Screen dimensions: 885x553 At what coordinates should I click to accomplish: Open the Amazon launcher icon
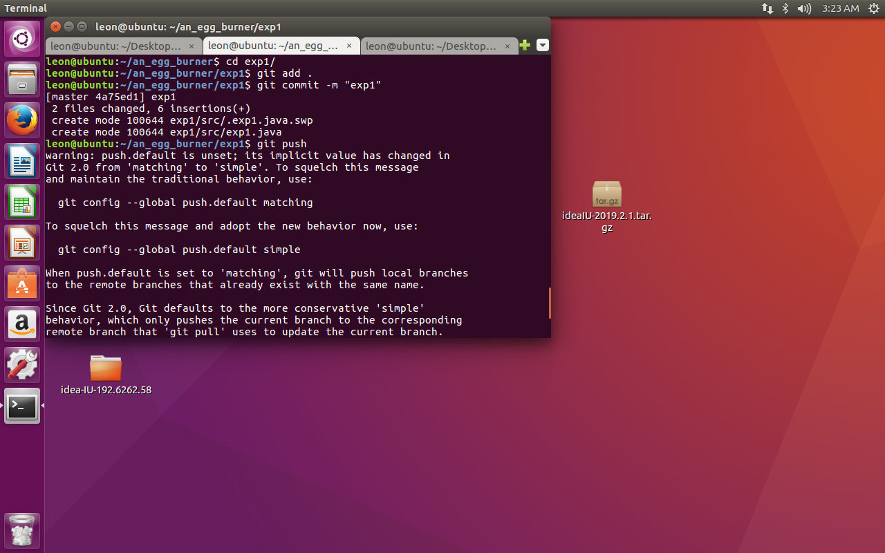(x=22, y=324)
